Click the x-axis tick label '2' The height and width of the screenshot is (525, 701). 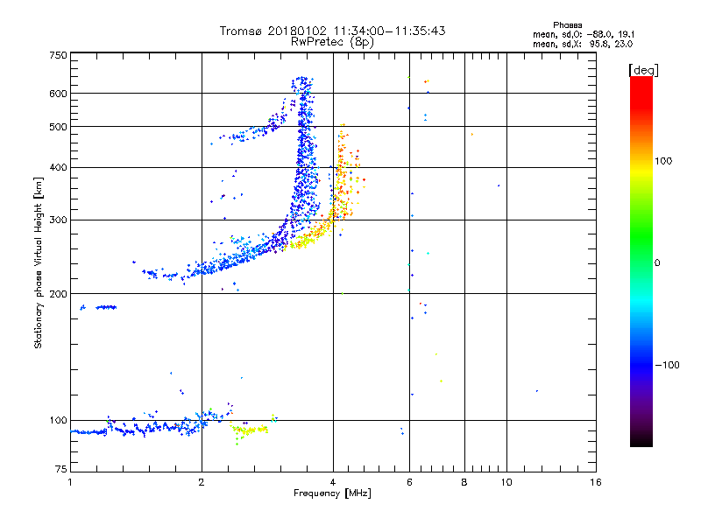coord(202,482)
